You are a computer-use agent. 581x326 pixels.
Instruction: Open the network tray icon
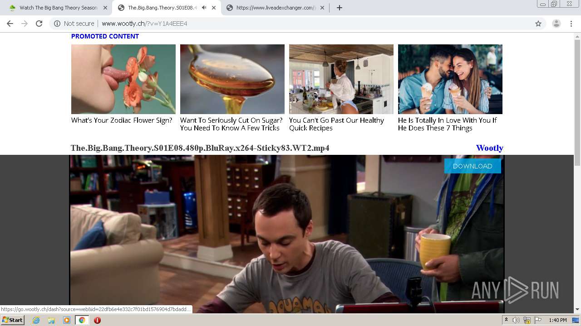[x=527, y=320]
